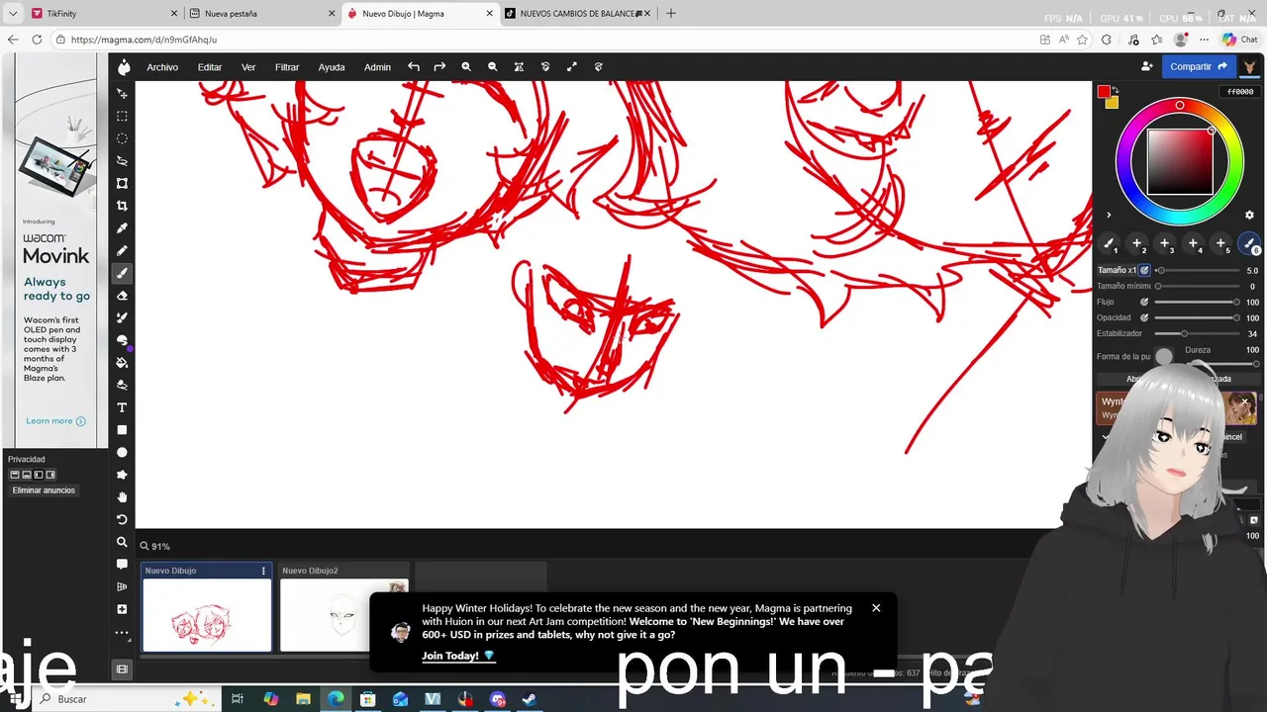1267x712 pixels.
Task: Toggle pen pressure for Flujo
Action: click(x=1144, y=302)
